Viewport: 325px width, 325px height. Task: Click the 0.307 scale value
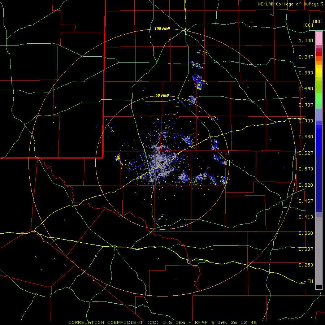click(x=306, y=249)
